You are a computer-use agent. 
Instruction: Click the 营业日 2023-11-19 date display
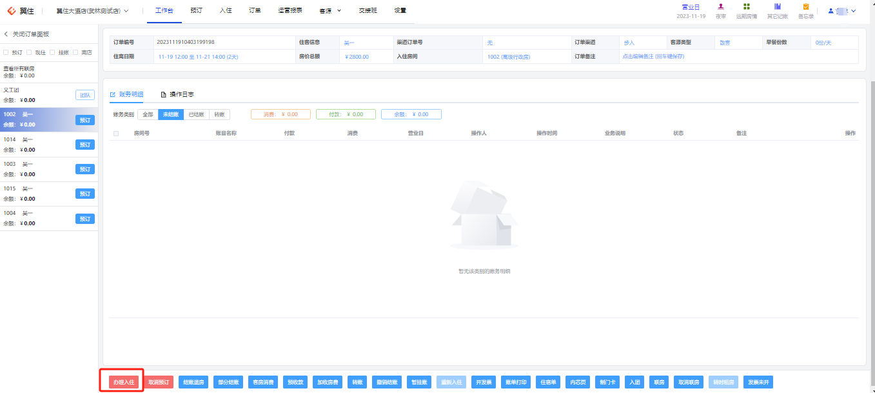coord(691,11)
